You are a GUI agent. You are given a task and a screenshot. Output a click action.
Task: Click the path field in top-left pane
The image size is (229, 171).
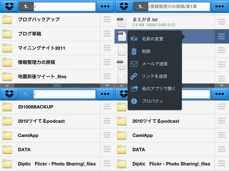click(x=65, y=6)
